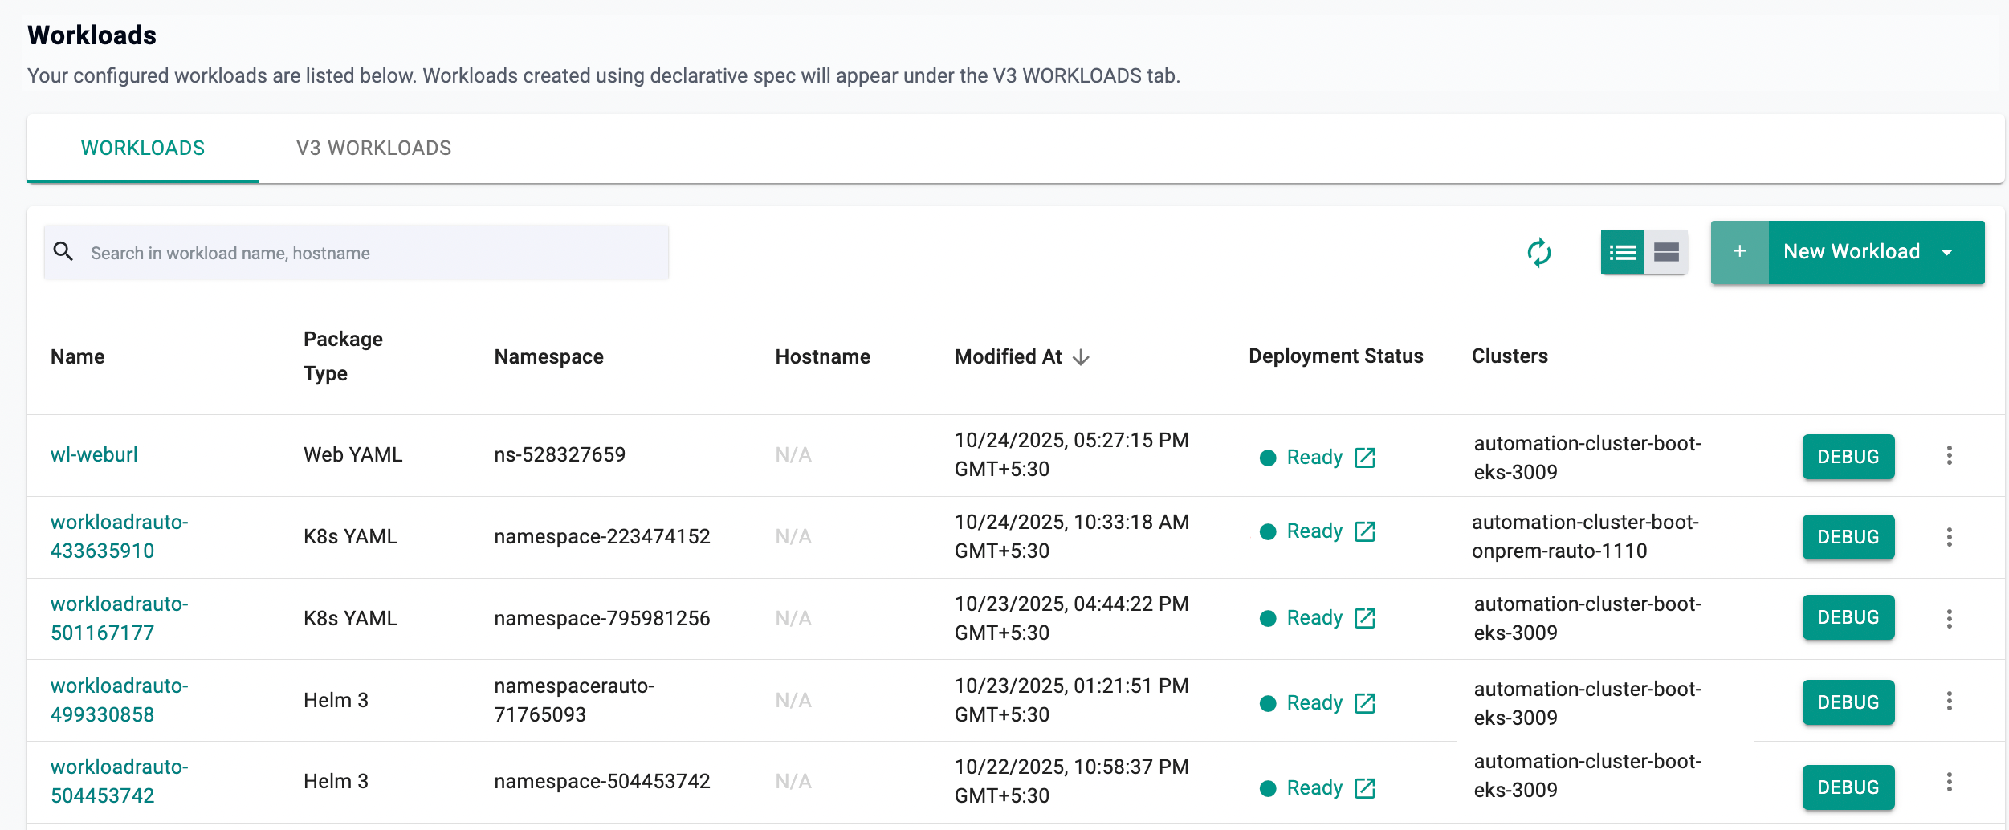Switch to card view layout

(1666, 253)
